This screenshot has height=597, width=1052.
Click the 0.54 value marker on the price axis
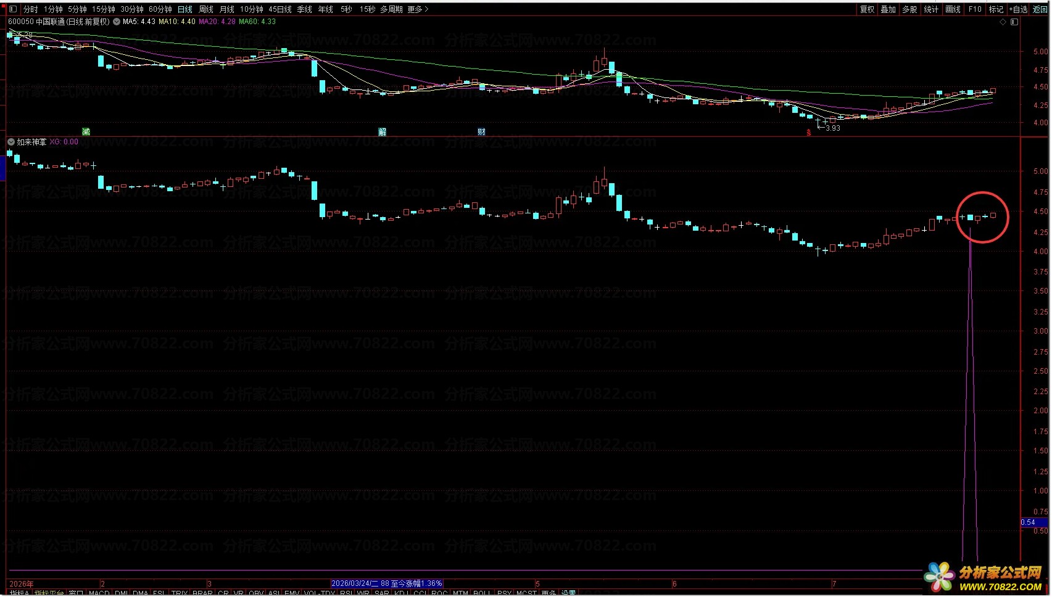pos(1034,522)
